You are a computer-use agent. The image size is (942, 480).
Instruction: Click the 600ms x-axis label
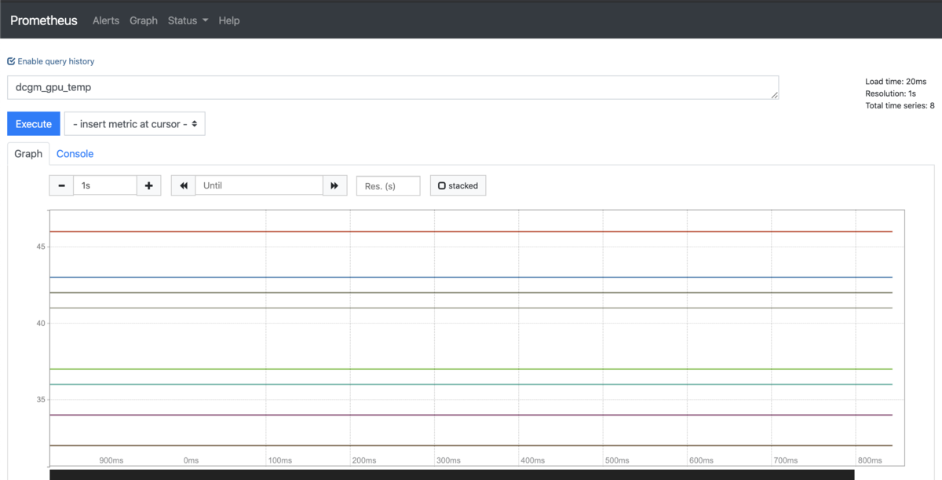(x=701, y=460)
